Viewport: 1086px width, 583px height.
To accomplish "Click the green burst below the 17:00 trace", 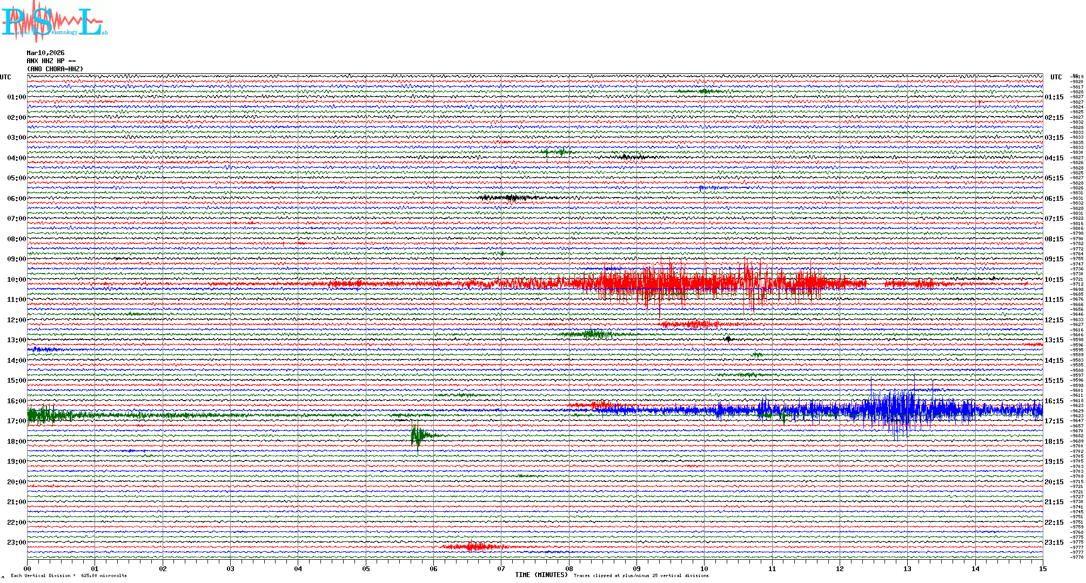I will click(417, 435).
